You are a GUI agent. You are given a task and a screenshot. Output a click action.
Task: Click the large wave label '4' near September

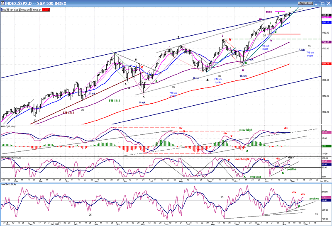tap(207, 80)
